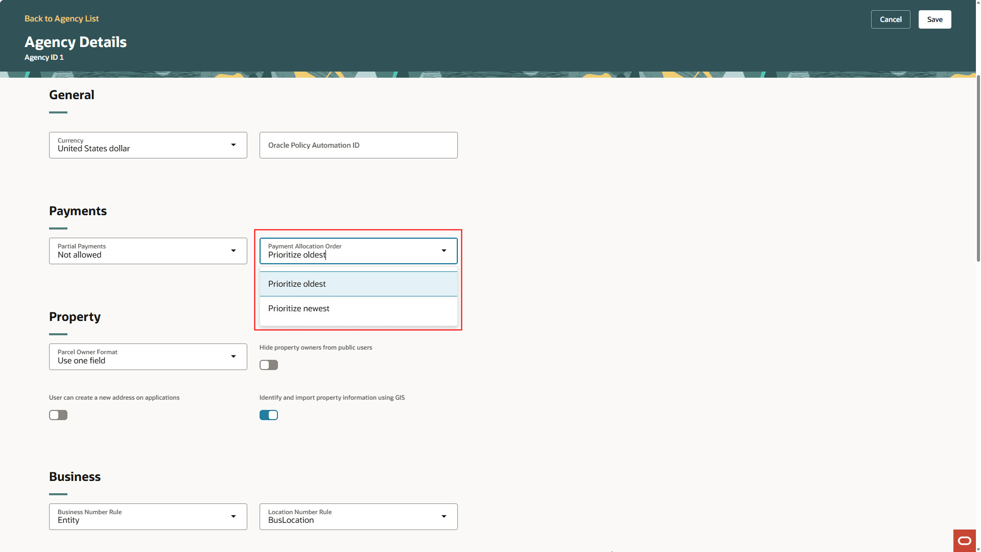Save the agency details
Viewport: 981px width, 552px height.
935,19
